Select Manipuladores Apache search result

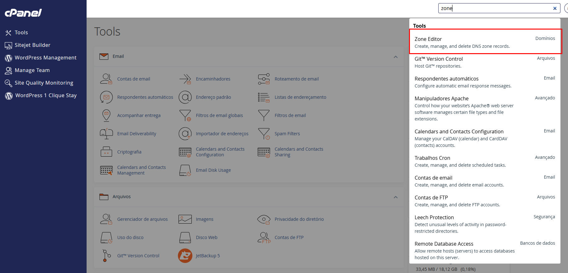coord(485,108)
